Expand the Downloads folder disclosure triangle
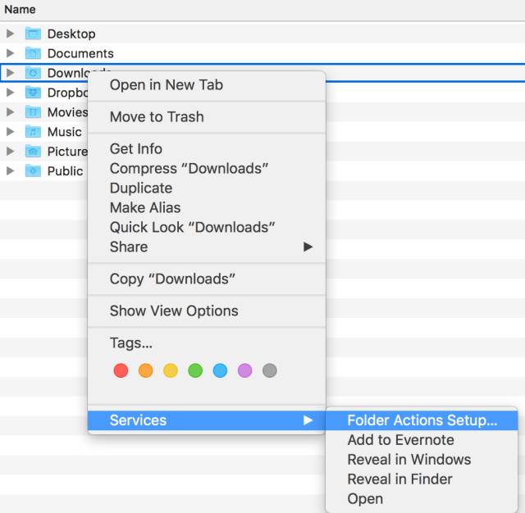525x513 pixels. pos(11,73)
